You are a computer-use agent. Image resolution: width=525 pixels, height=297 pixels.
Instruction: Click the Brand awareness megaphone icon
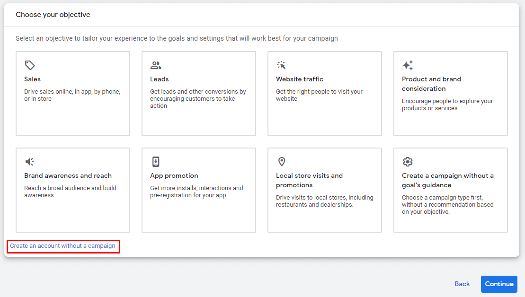click(30, 162)
